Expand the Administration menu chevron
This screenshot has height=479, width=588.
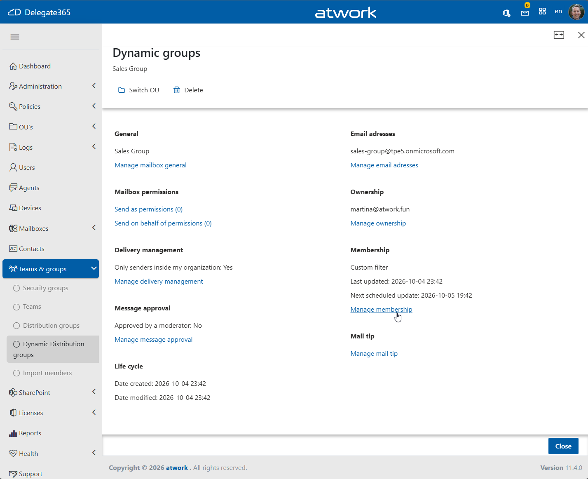click(x=94, y=86)
